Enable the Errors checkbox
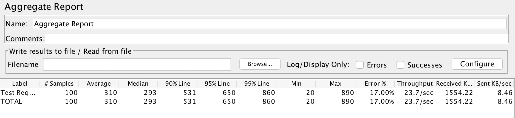This screenshot has height=118, width=515. click(x=360, y=65)
